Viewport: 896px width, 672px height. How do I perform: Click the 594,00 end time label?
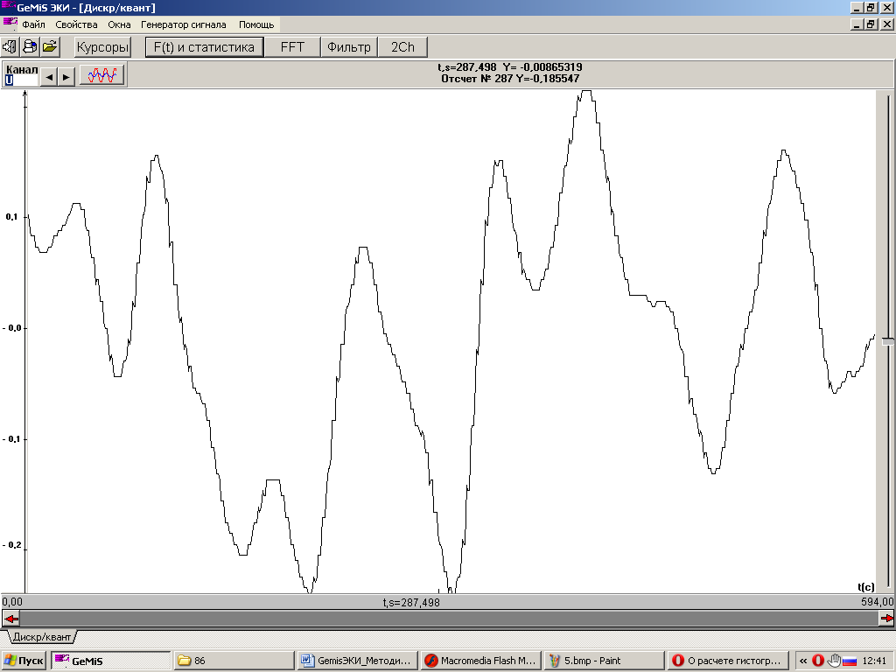point(877,602)
